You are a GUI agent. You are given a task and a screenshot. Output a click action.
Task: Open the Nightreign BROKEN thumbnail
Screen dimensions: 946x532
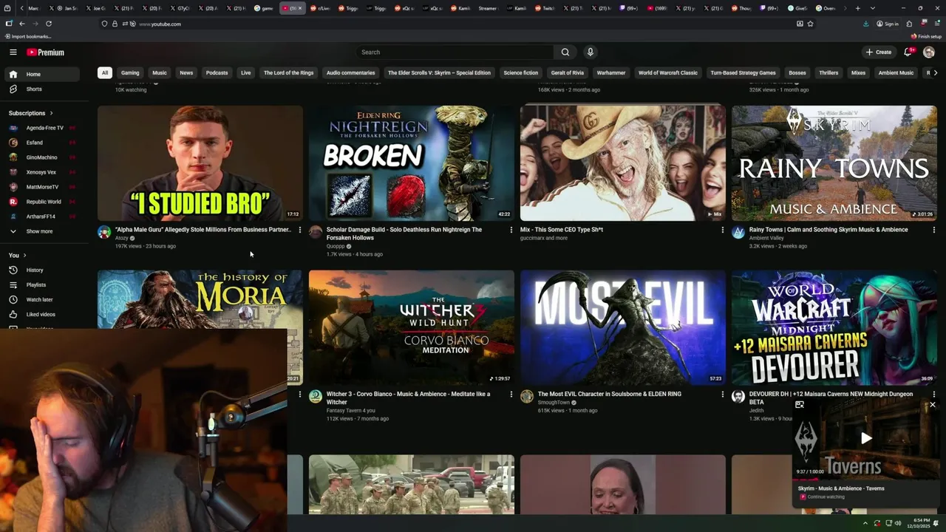[x=412, y=163]
